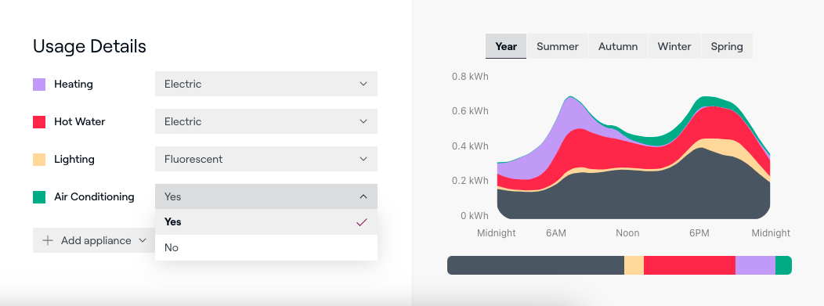Click the up chevron in Air Conditioning dropdown
824x306 pixels.
(x=363, y=196)
